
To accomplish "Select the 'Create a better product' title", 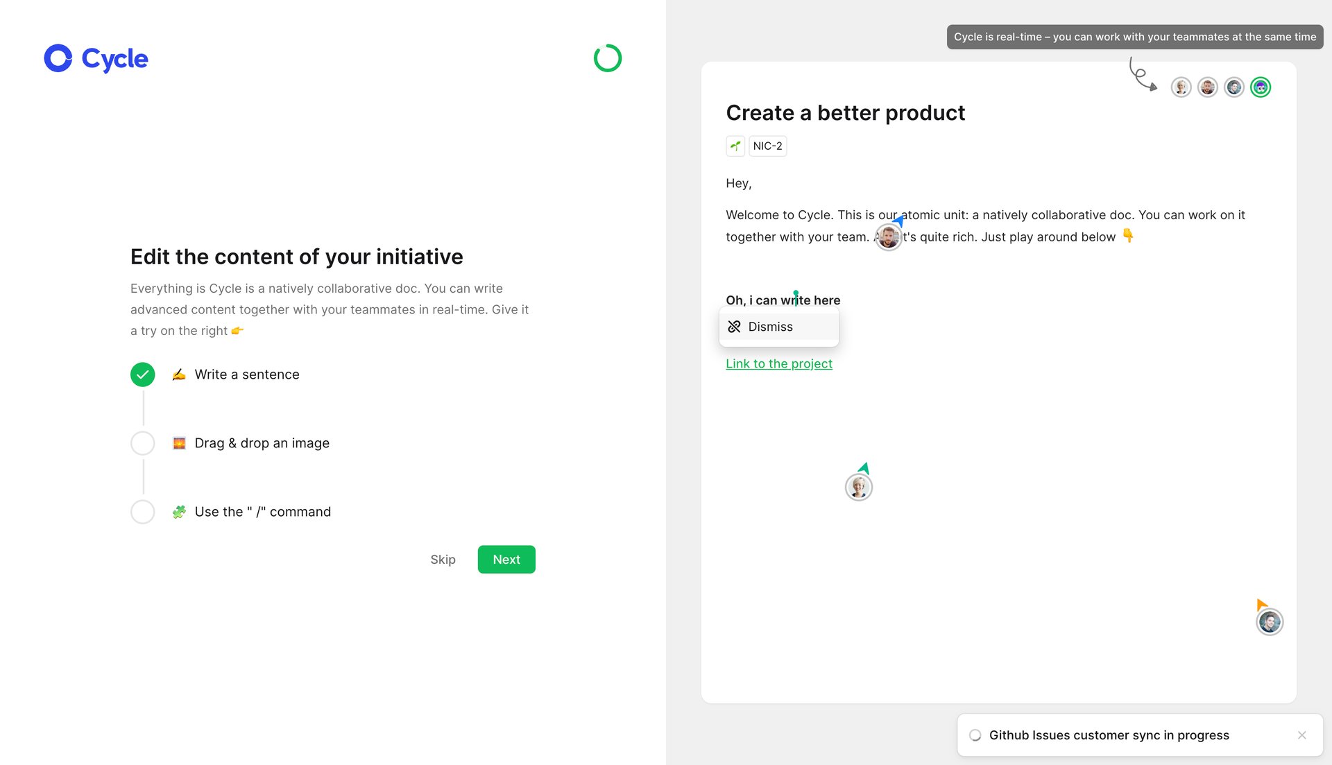I will tap(845, 112).
